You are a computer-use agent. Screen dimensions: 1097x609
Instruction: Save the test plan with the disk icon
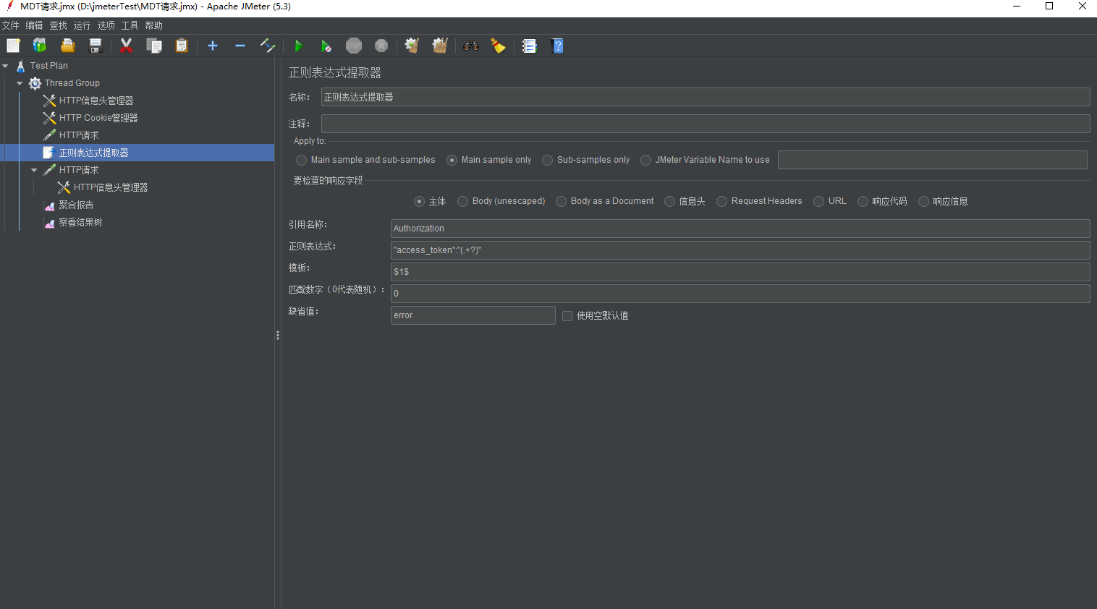pyautogui.click(x=95, y=46)
